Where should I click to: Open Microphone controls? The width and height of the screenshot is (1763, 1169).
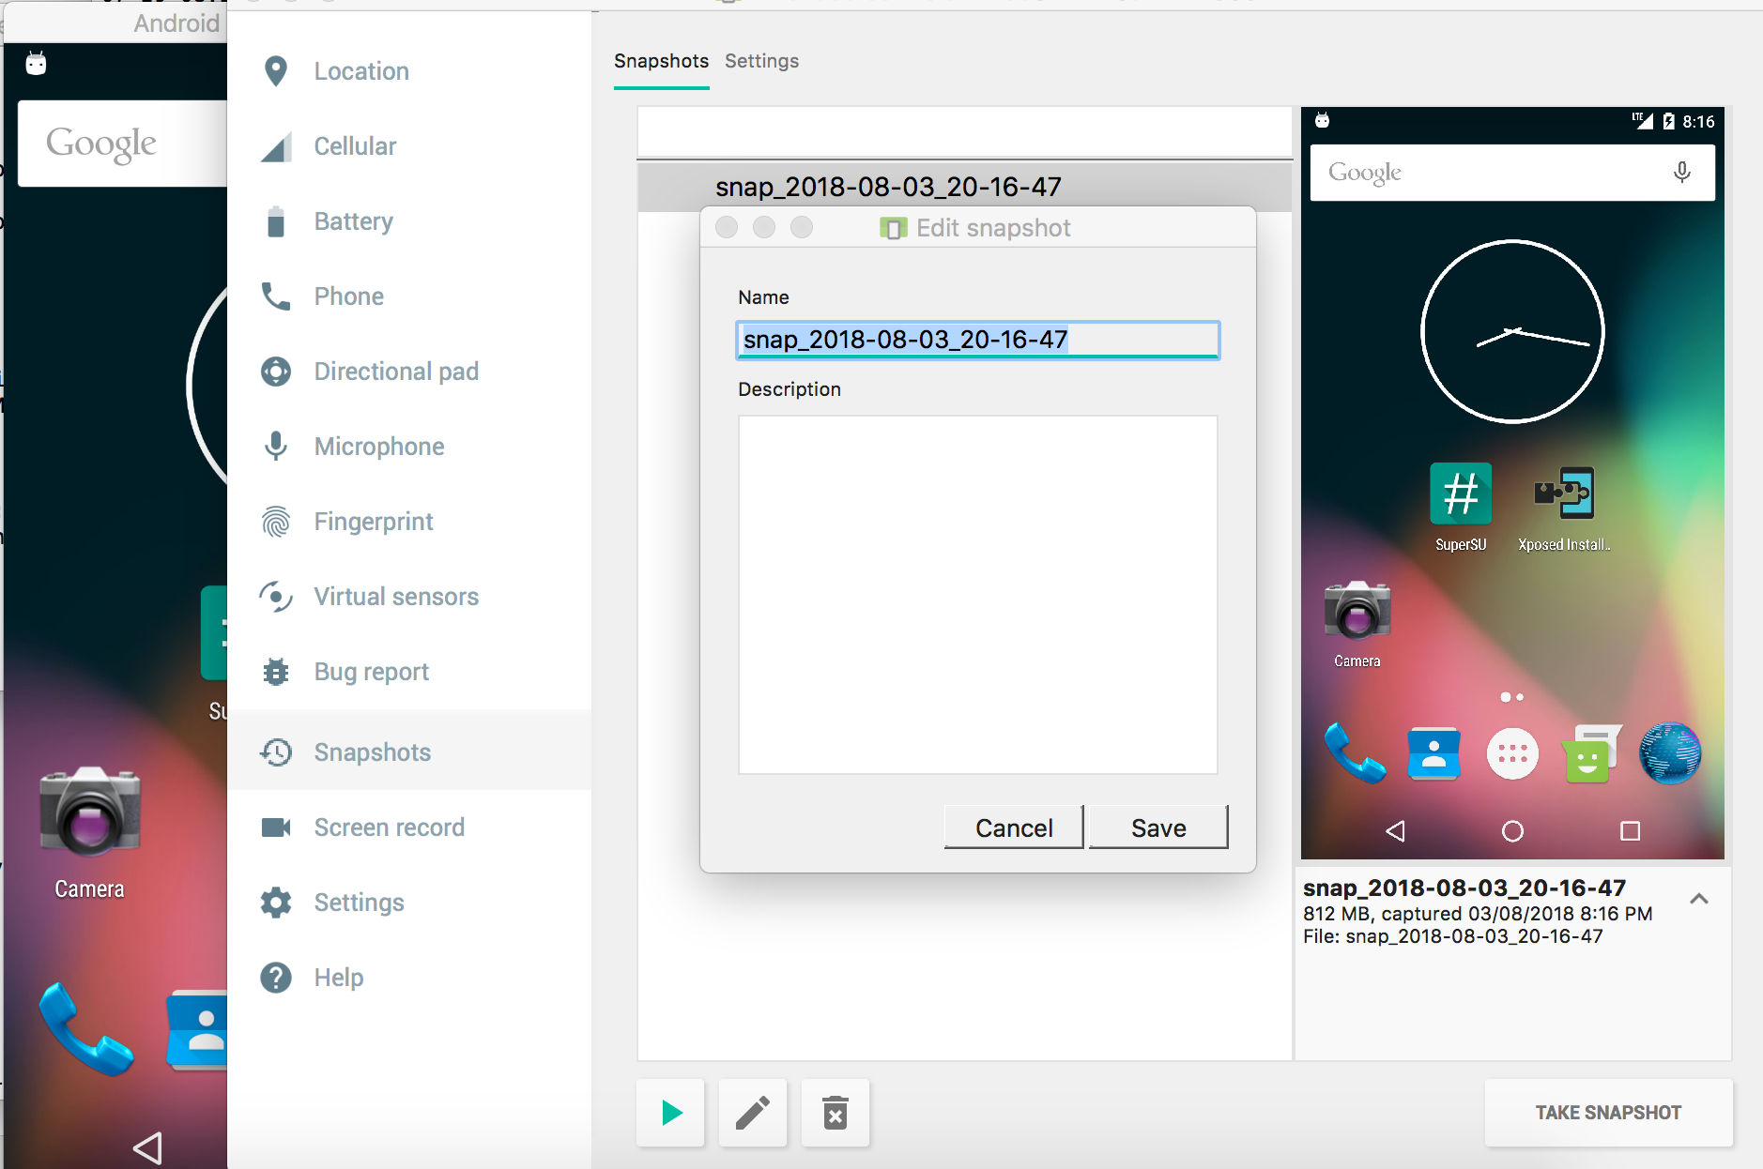379,446
